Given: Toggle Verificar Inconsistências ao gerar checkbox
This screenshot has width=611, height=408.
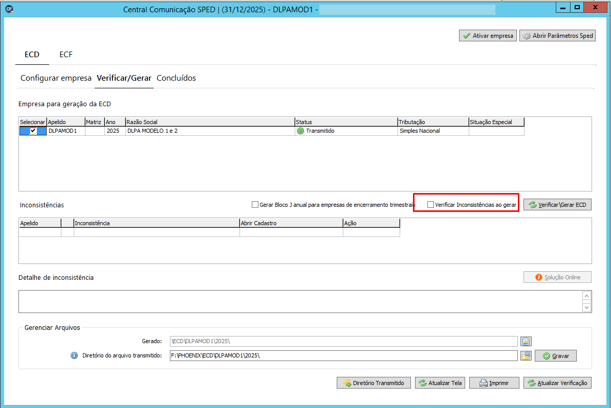Looking at the screenshot, I should (430, 205).
